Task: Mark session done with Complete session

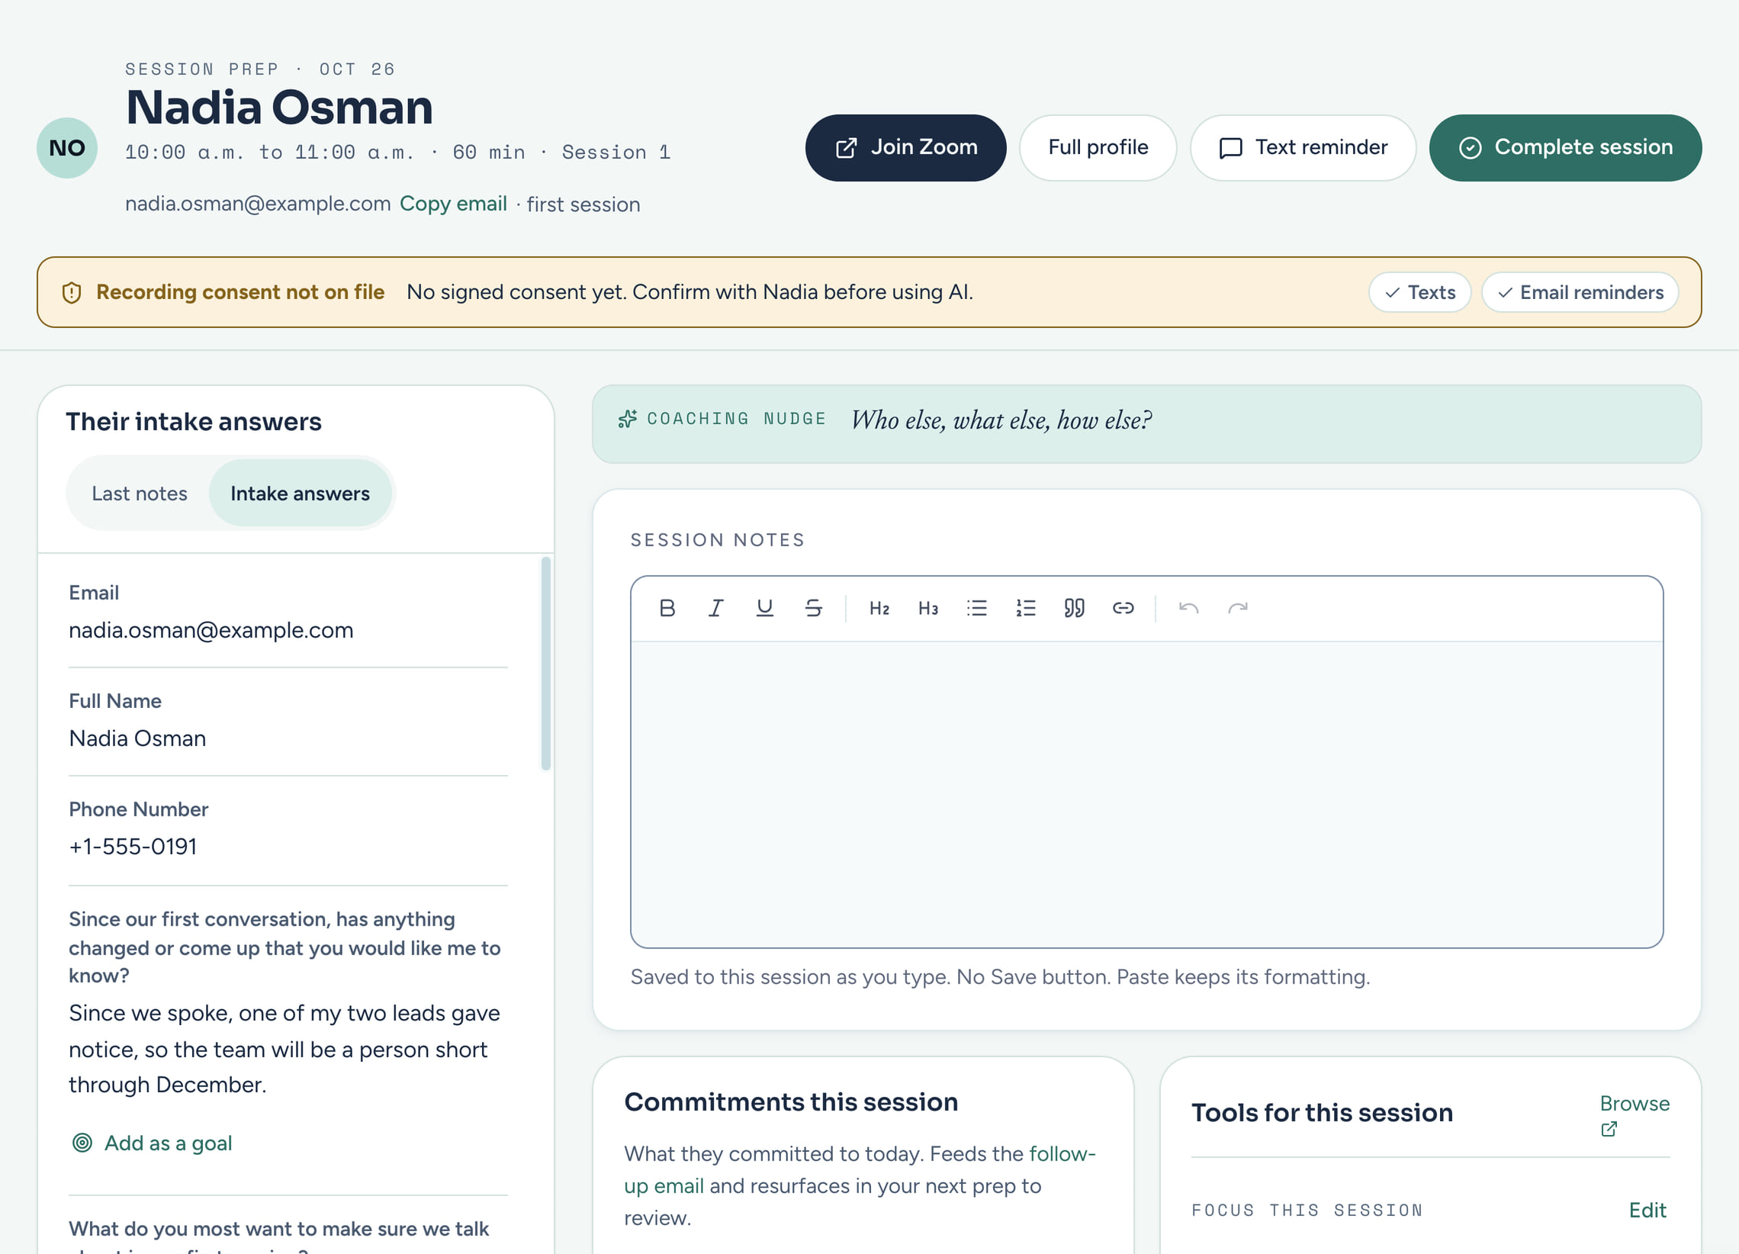Action: coord(1565,148)
